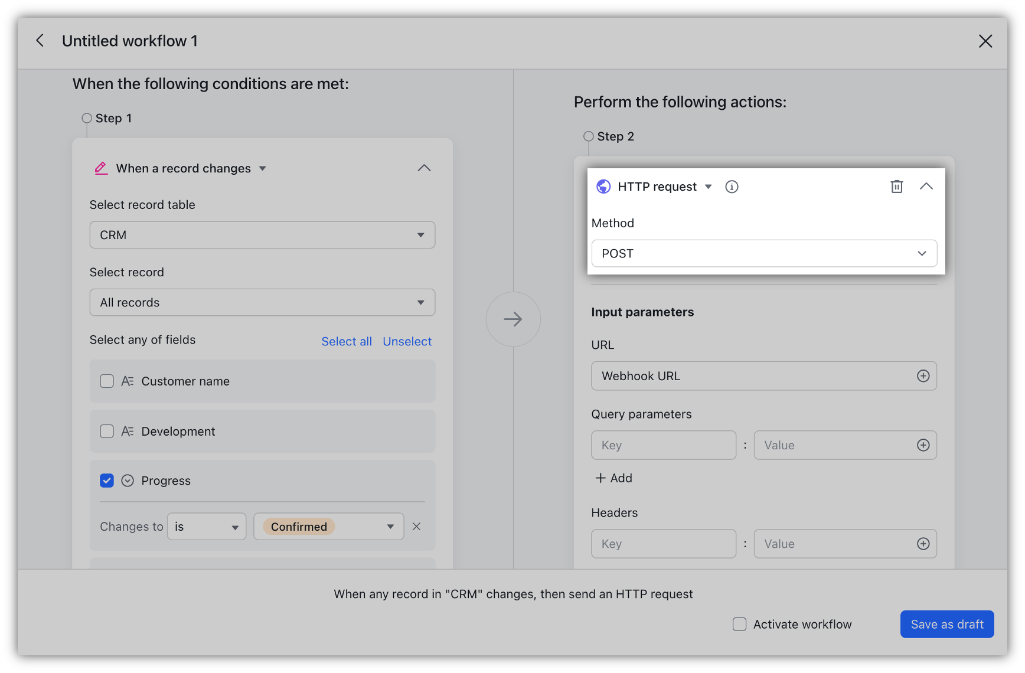Navigate back using the arrow icon

40,40
